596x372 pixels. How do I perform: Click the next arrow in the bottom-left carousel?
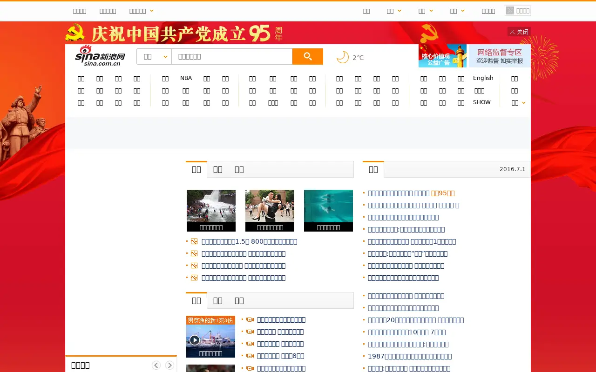coord(169,365)
